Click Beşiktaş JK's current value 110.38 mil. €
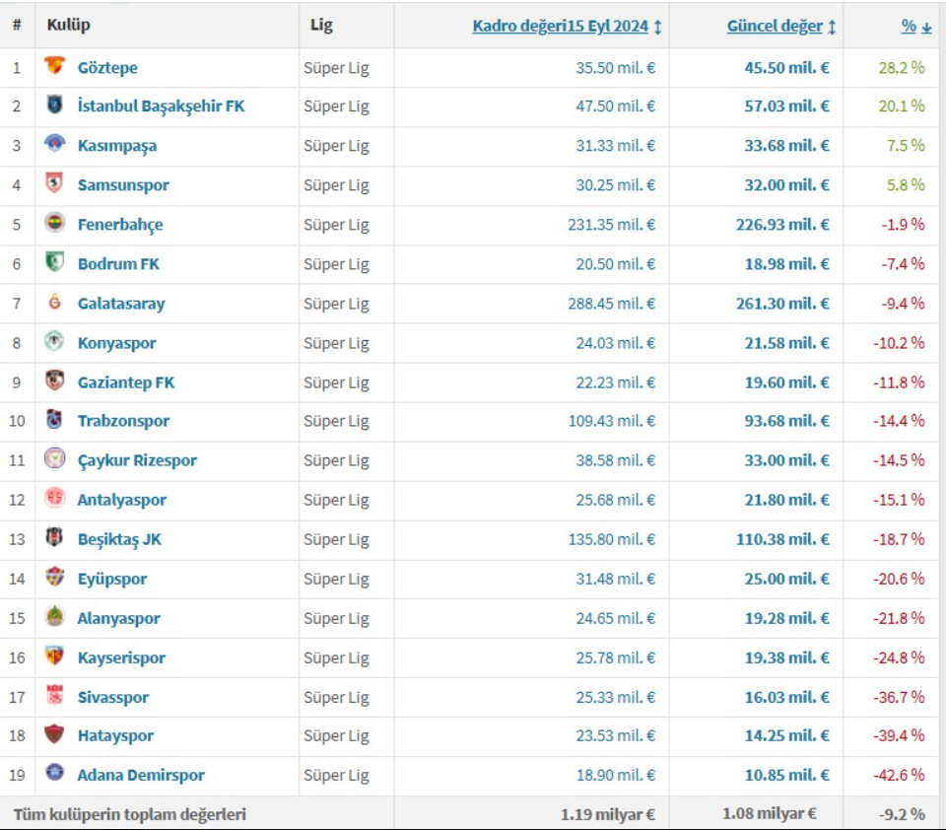Viewport: 946px width, 830px height. pyautogui.click(x=782, y=539)
